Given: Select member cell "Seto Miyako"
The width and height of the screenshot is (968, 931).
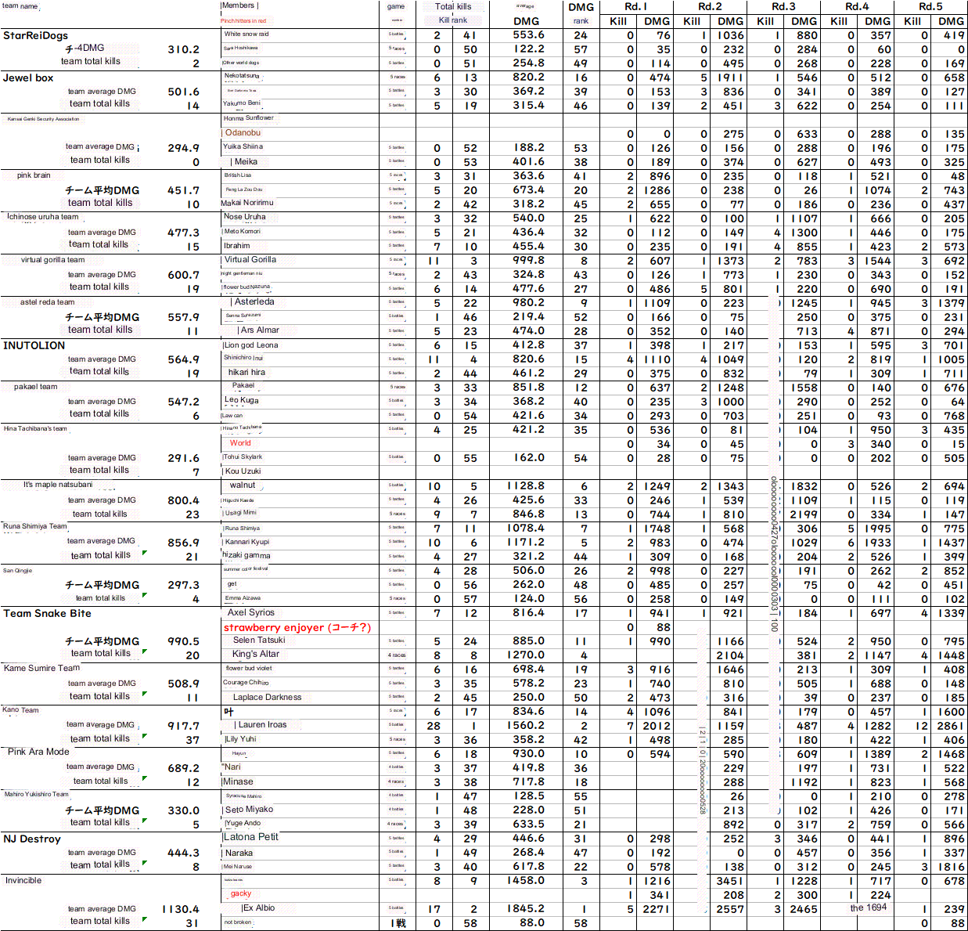Looking at the screenshot, I should coord(249,810).
